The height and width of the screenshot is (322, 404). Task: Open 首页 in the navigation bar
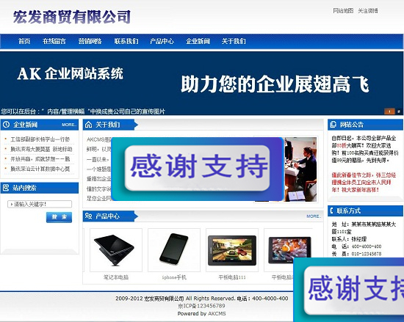point(24,41)
